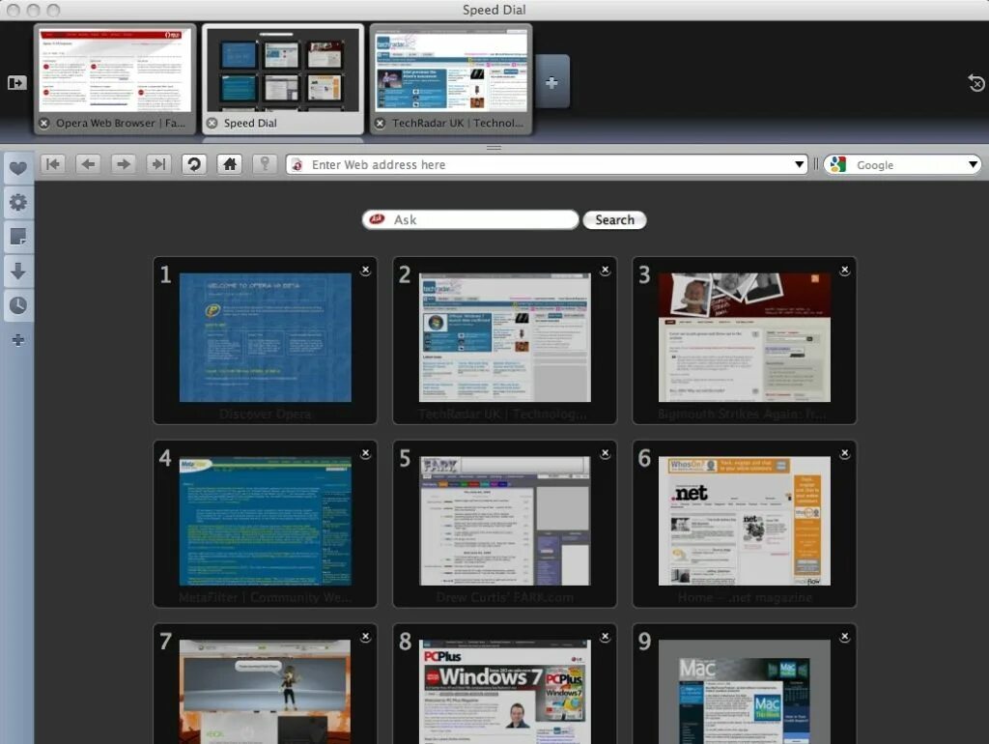Open the History clock panel icon
Screen dimensions: 989x744
17,305
